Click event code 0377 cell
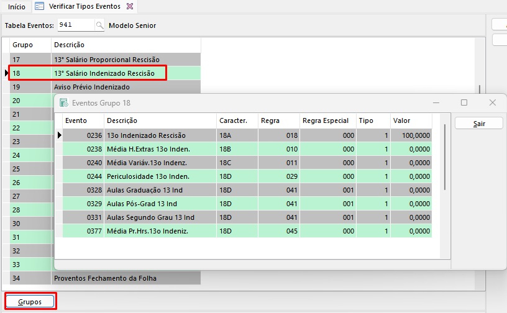The width and height of the screenshot is (507, 313). (83, 231)
